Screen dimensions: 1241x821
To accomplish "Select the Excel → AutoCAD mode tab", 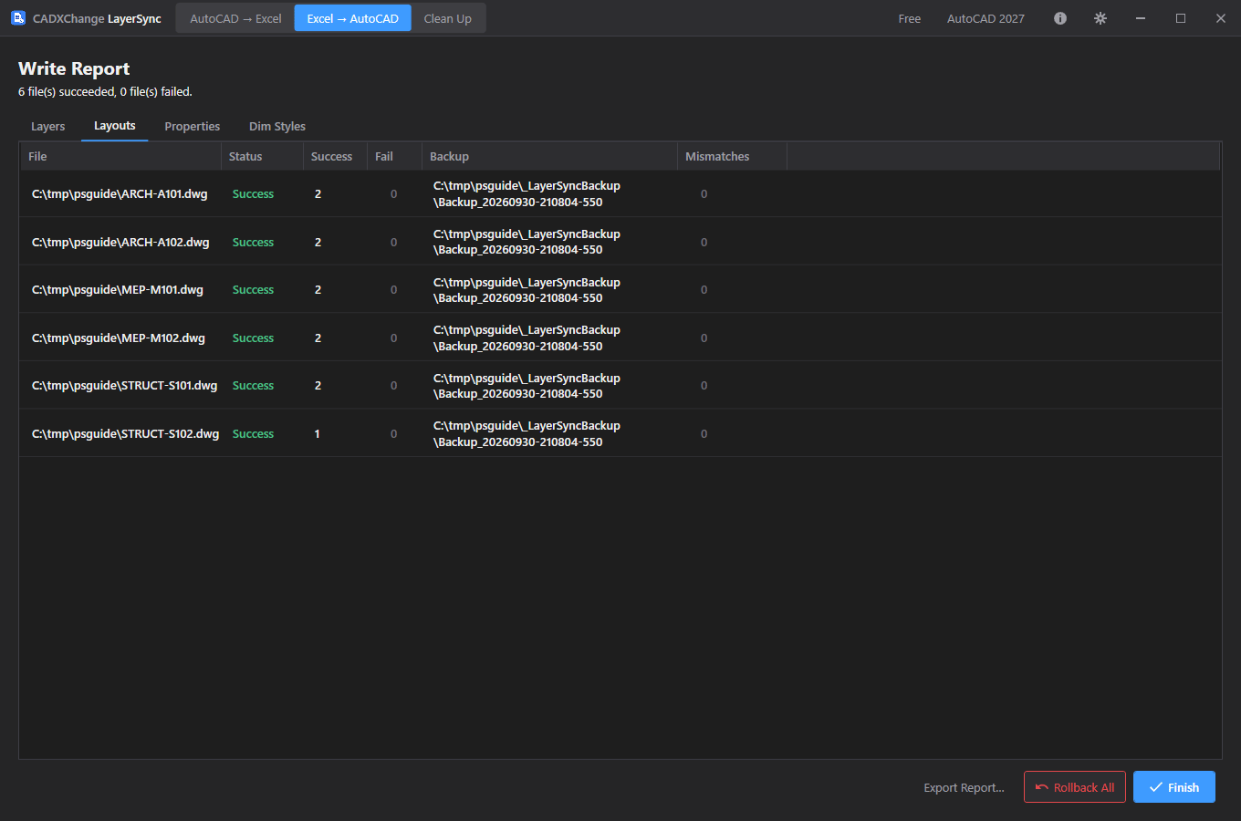I will (352, 18).
